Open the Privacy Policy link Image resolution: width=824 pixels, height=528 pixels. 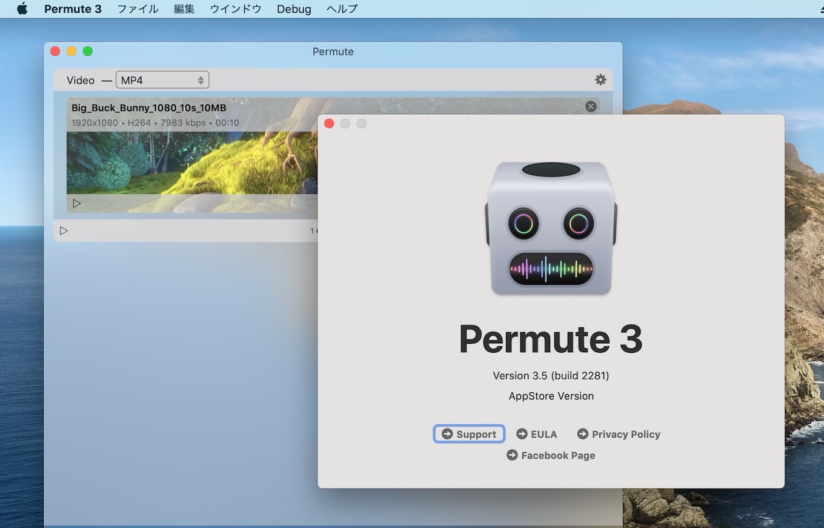click(x=619, y=434)
